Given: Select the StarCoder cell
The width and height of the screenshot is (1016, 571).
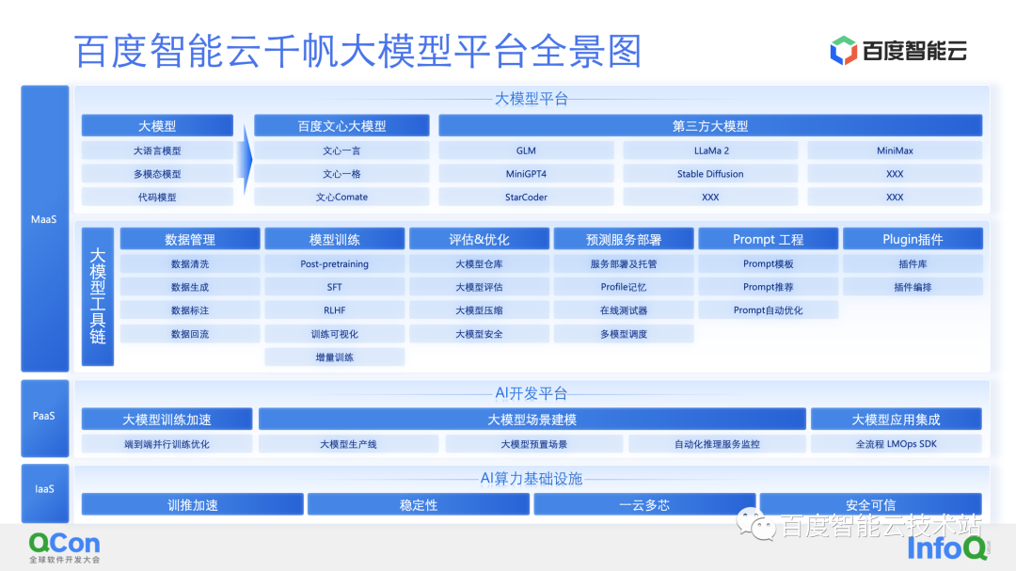Looking at the screenshot, I should point(526,197).
